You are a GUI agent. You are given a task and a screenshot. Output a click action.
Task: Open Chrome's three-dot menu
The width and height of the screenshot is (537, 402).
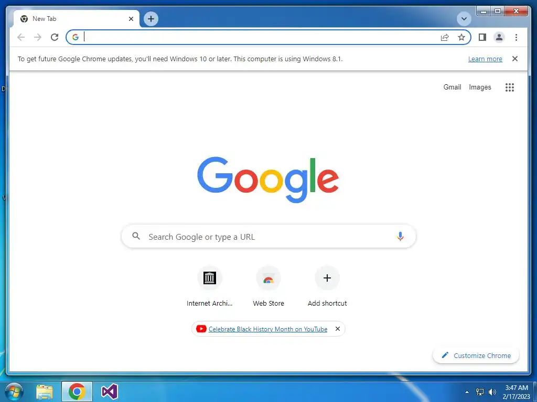click(x=516, y=37)
